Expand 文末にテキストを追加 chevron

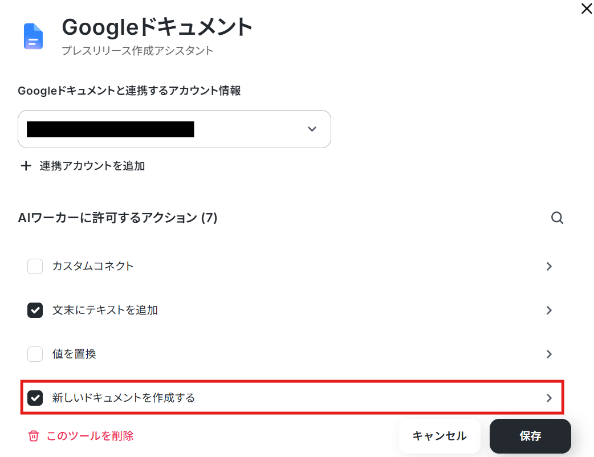point(549,310)
